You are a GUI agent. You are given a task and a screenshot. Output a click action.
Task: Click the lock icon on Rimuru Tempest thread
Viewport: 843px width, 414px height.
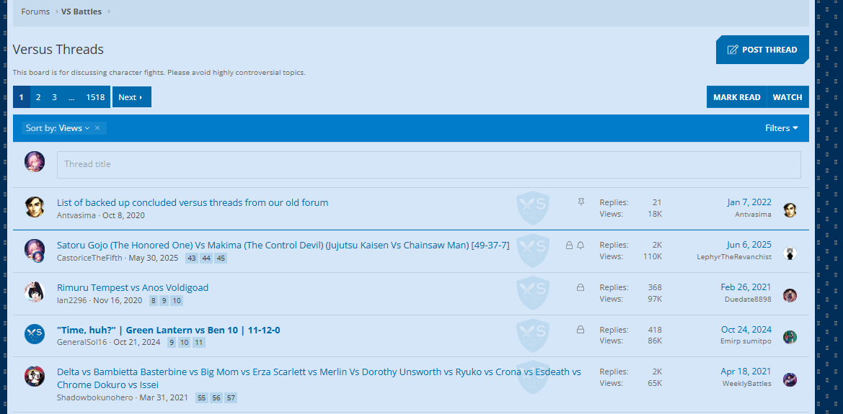[x=581, y=287]
